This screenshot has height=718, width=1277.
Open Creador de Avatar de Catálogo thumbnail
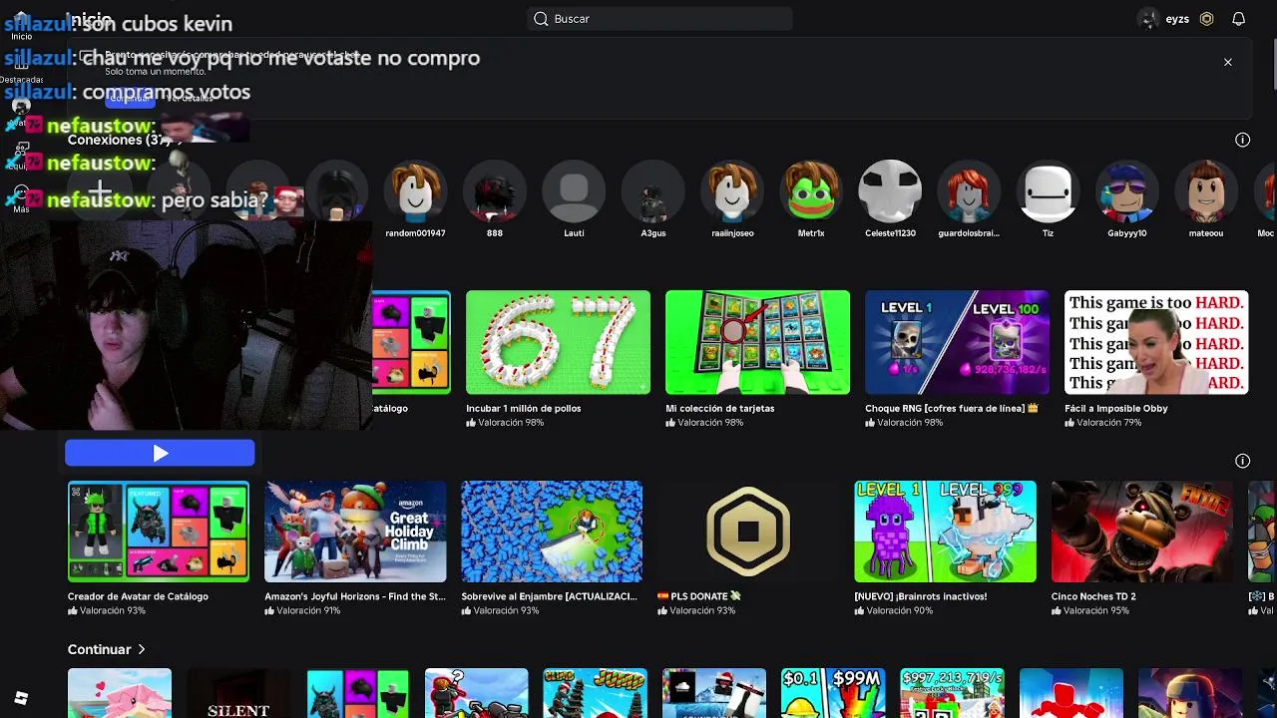click(159, 532)
